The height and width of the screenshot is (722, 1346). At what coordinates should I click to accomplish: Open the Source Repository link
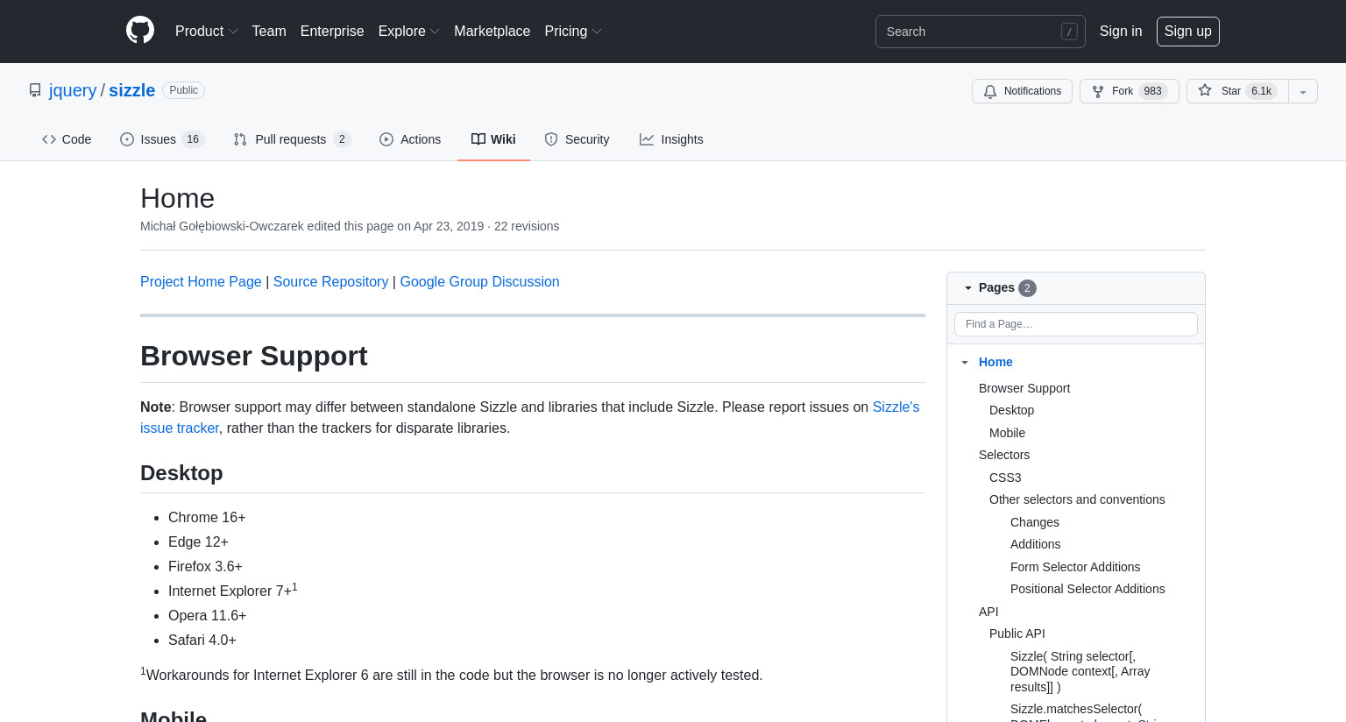pyautogui.click(x=330, y=281)
